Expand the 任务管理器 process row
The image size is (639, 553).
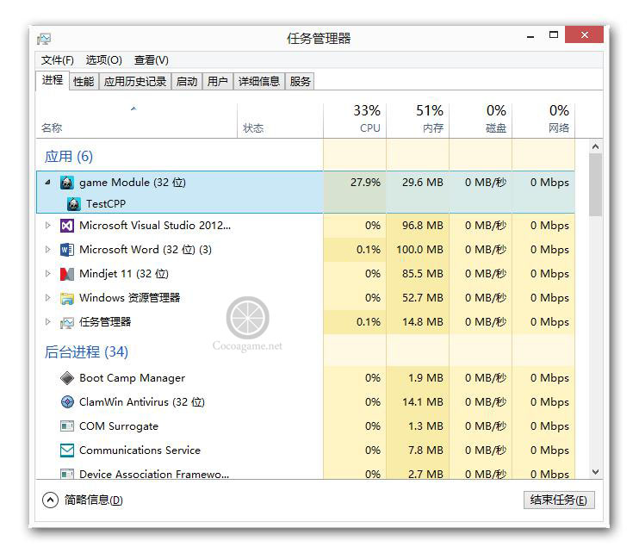pyautogui.click(x=47, y=321)
